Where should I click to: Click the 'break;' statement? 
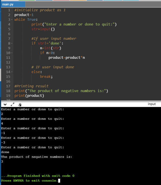tap(46, 77)
